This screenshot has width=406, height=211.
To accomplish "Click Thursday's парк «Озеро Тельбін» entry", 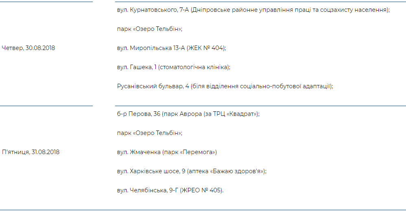I will click(149, 29).
